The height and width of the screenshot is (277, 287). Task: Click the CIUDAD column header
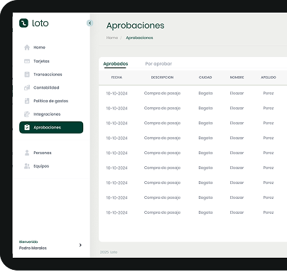[x=205, y=77]
